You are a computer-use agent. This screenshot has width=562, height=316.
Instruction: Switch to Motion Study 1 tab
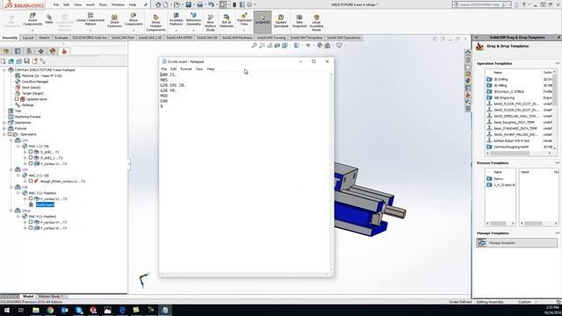pyautogui.click(x=51, y=297)
